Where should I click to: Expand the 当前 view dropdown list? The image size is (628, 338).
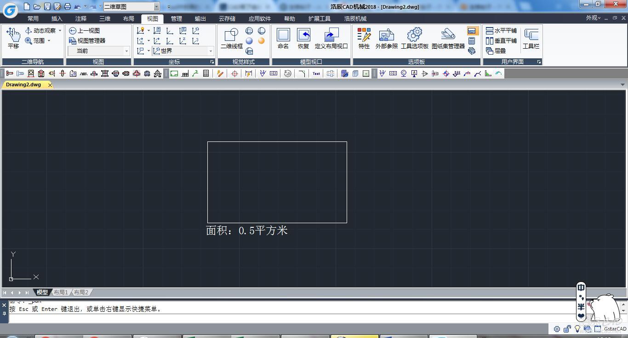tap(126, 51)
